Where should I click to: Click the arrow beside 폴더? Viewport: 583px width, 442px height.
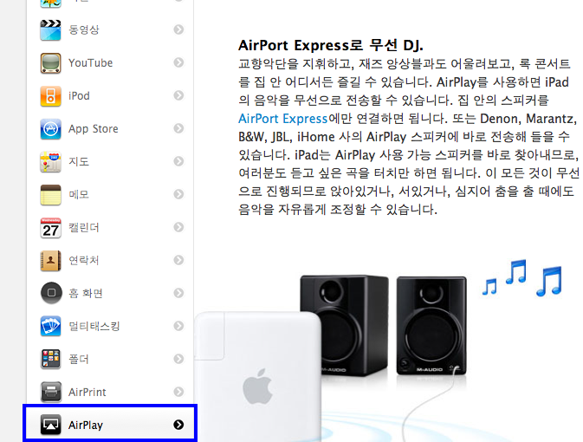tap(178, 359)
